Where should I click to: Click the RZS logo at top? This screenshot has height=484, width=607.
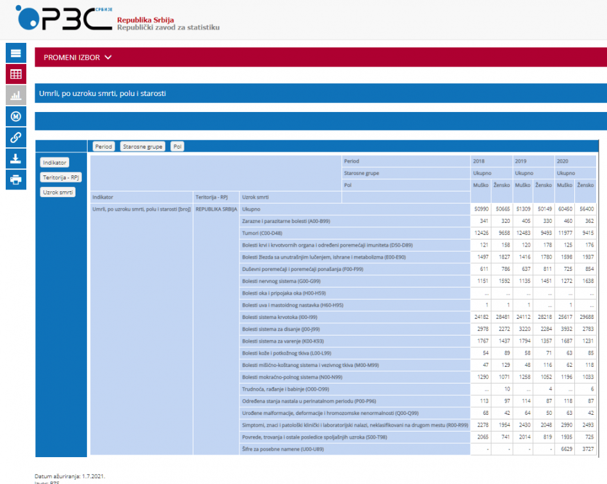64,18
